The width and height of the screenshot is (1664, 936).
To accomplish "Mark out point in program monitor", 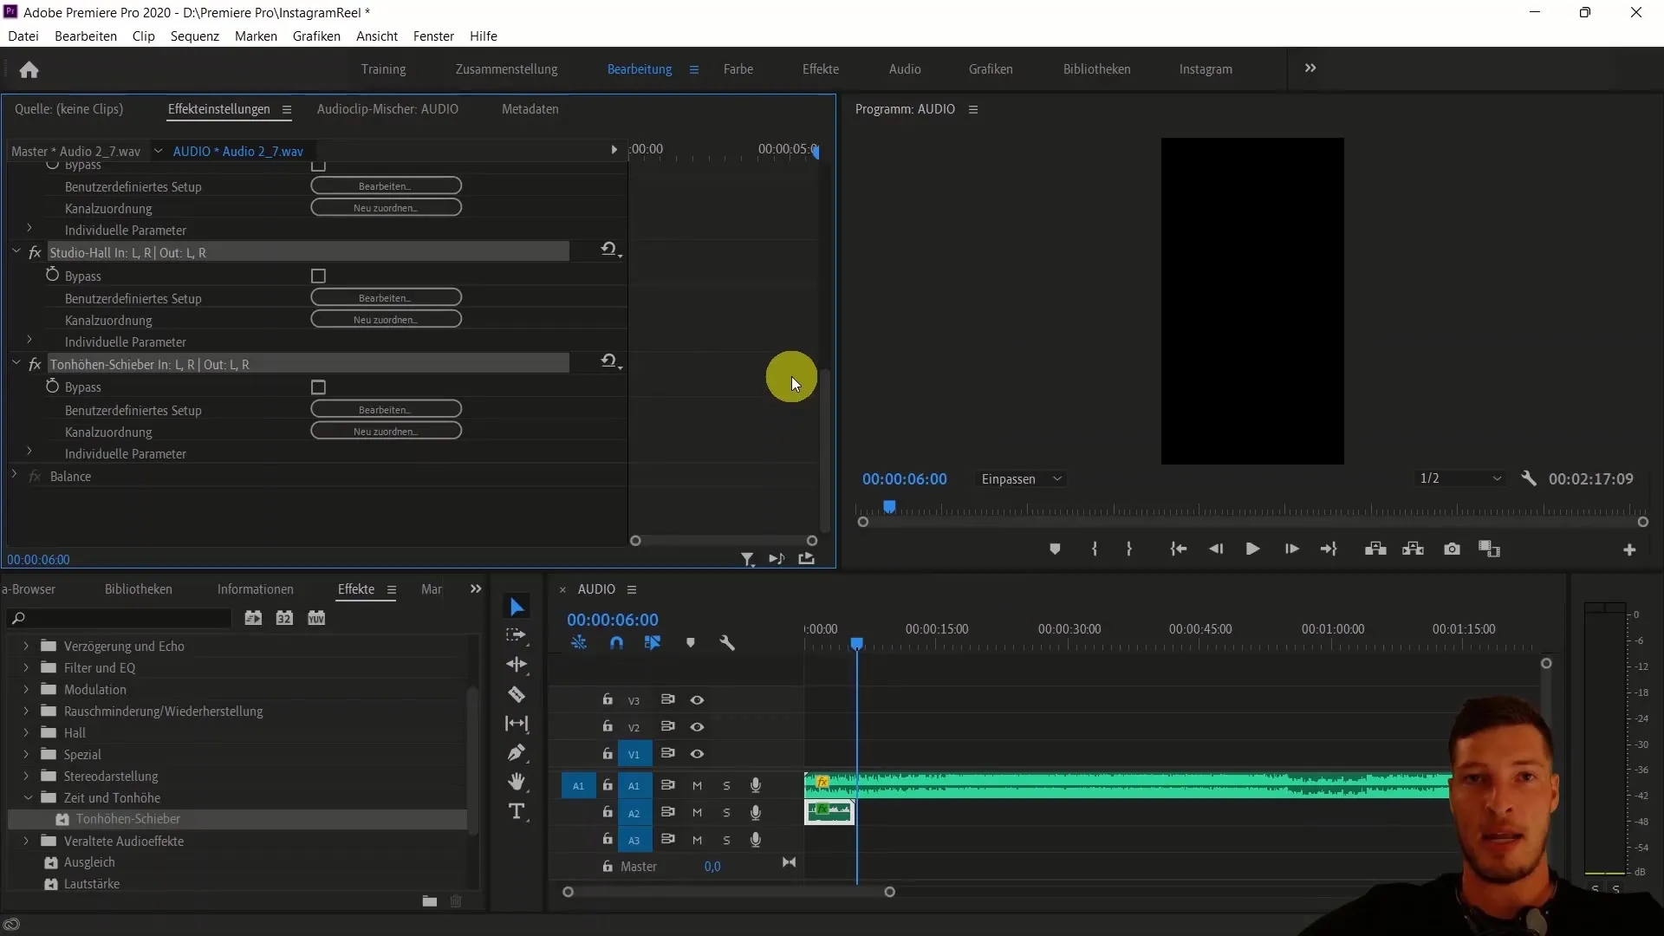I will [x=1128, y=549].
